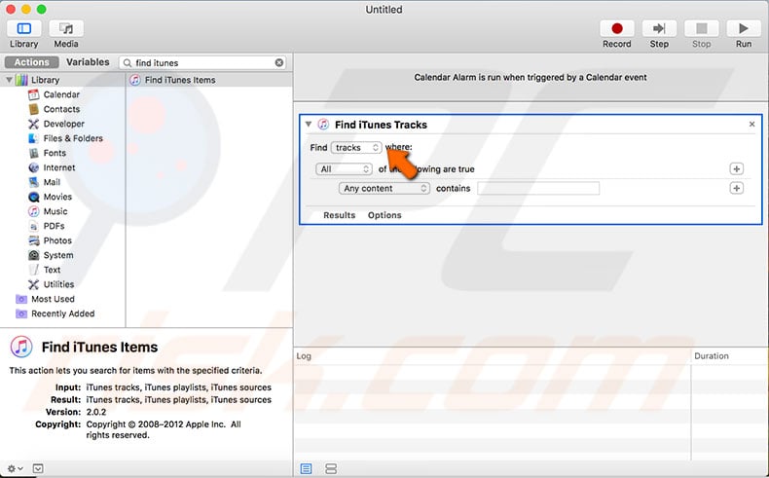Select Calendar in the library list
Image resolution: width=769 pixels, height=478 pixels.
[61, 94]
